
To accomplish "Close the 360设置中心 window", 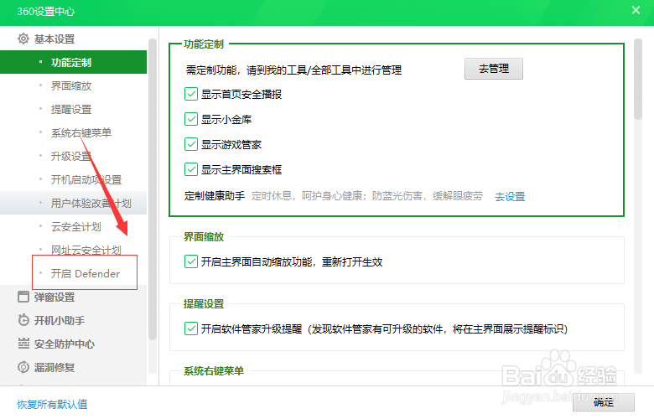I will 636,10.
